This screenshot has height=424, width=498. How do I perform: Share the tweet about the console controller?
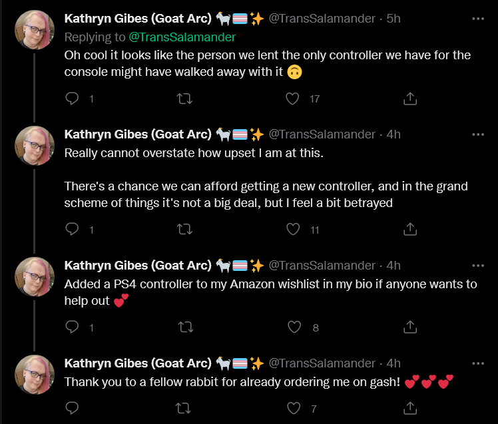pyautogui.click(x=410, y=99)
